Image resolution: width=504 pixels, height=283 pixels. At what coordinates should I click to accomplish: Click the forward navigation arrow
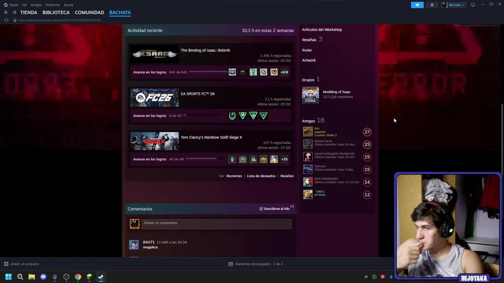(x=14, y=13)
